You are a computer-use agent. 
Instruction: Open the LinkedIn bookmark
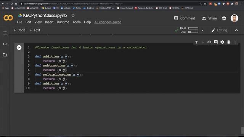(x=66, y=8)
